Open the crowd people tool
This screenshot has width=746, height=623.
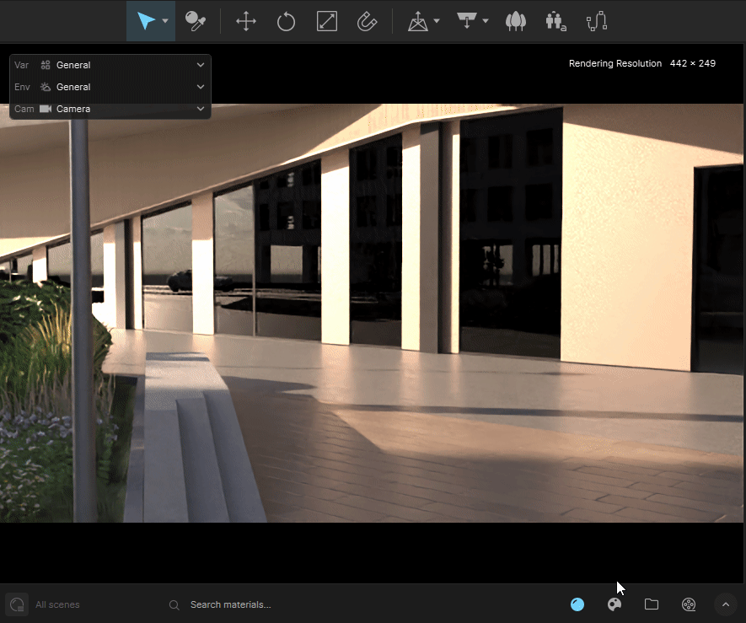555,21
